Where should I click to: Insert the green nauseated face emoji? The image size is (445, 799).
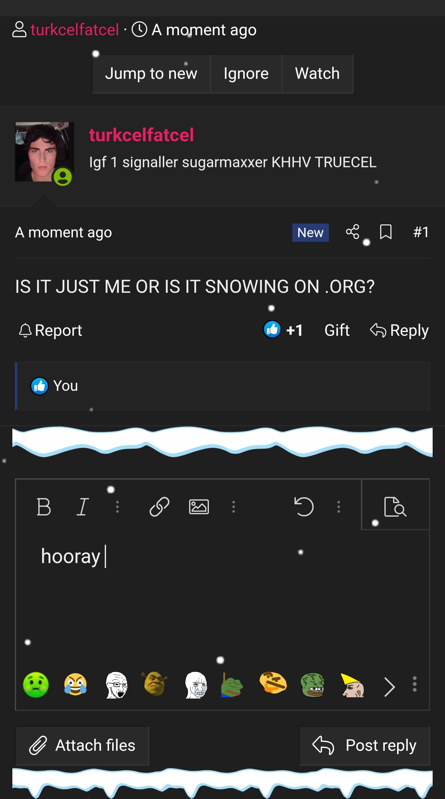coord(36,685)
